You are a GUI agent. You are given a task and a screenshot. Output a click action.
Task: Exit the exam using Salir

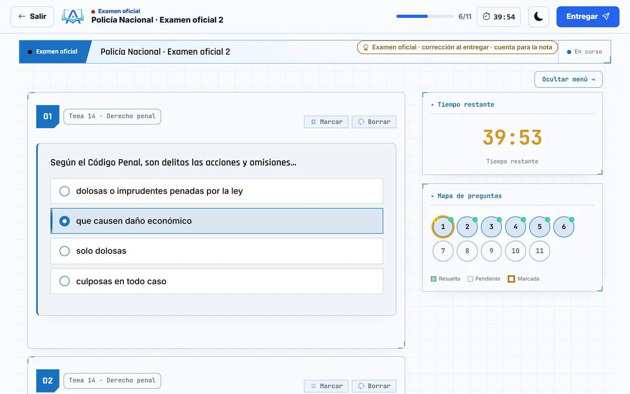pos(32,17)
